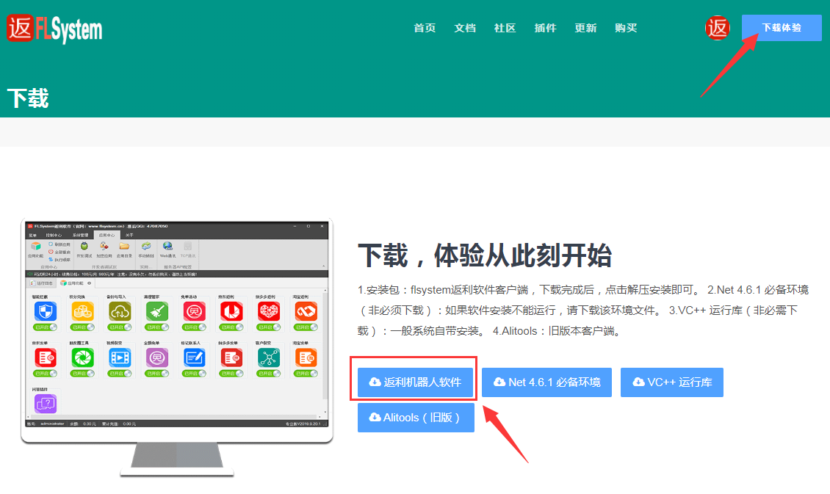Go to the 社区 page
The width and height of the screenshot is (830, 494).
point(505,28)
